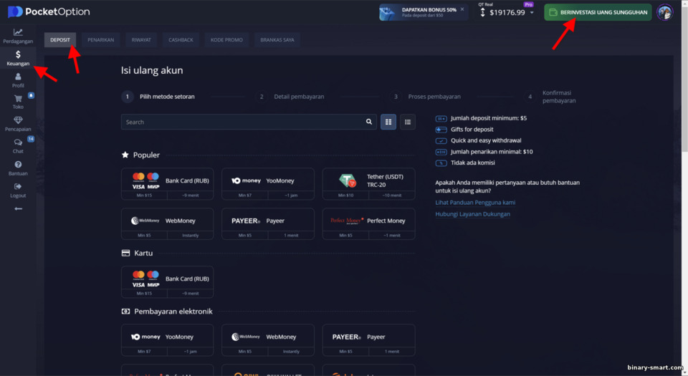The width and height of the screenshot is (688, 376).
Task: Click 'Jumlah penarikan minimal: $10' text
Action: pyautogui.click(x=492, y=152)
